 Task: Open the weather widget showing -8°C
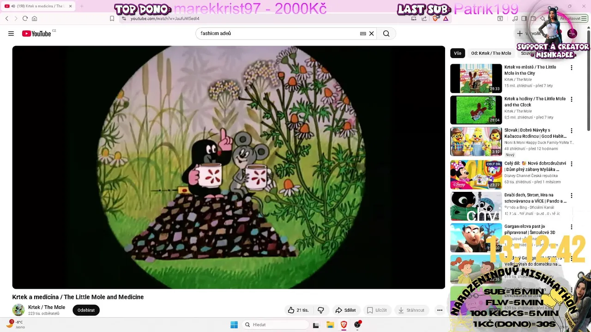15,324
